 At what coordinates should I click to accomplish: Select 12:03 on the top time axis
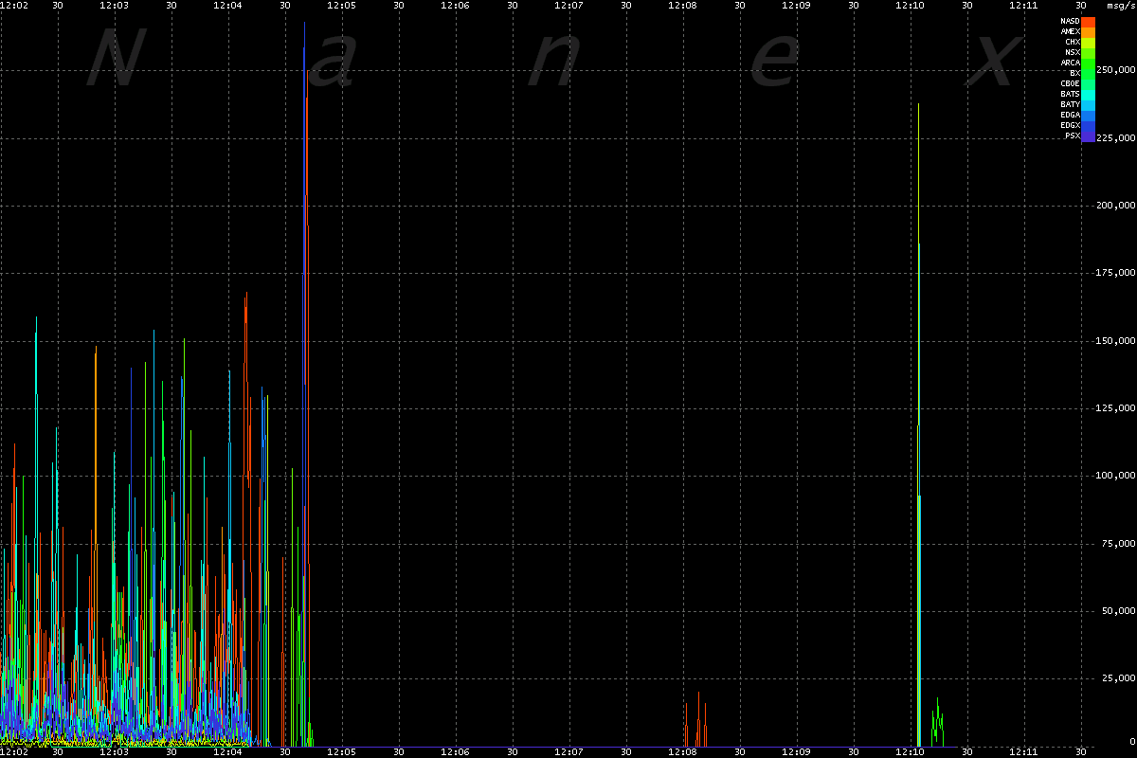click(114, 6)
